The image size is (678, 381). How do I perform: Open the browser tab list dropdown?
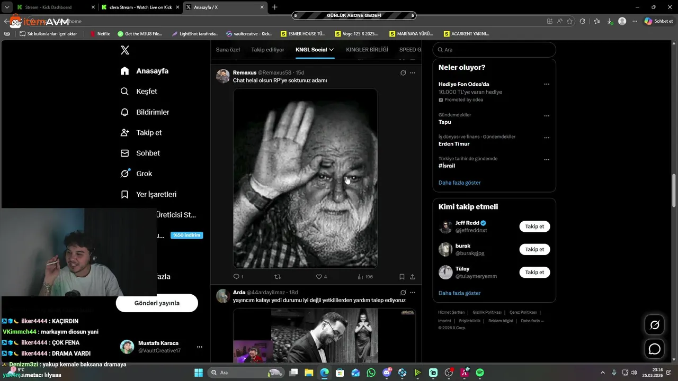[x=7, y=7]
